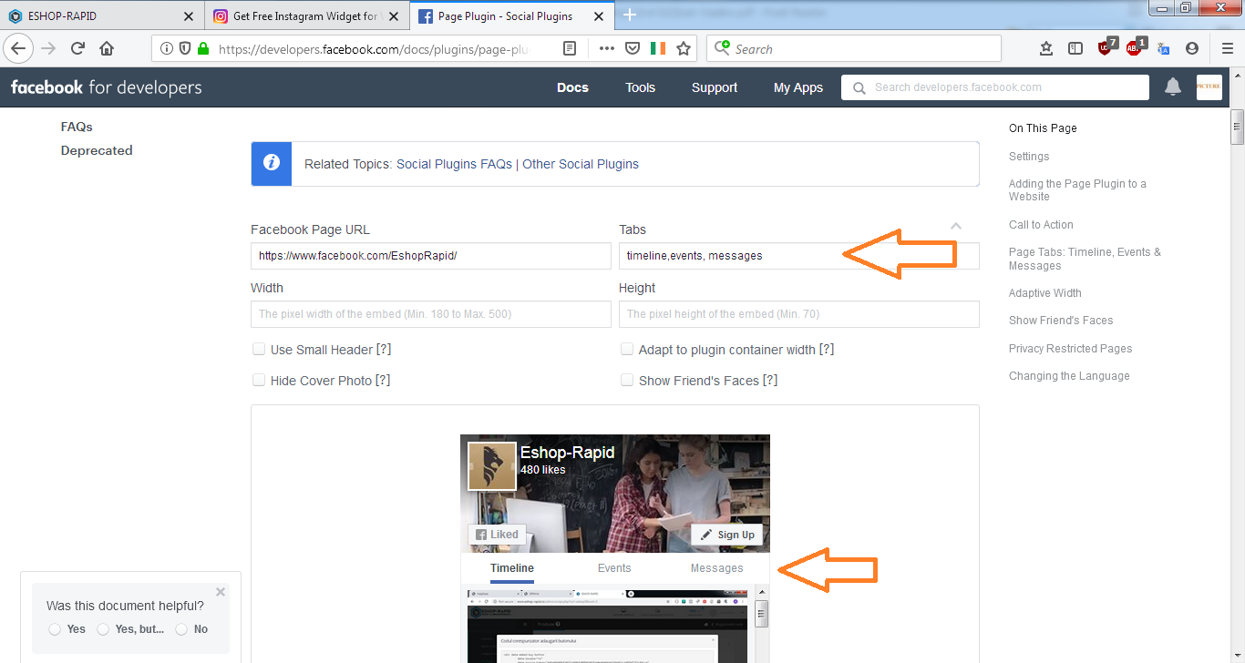Jump to Adding the Page Plugin section
Viewport: 1245px width, 663px height.
(1077, 189)
